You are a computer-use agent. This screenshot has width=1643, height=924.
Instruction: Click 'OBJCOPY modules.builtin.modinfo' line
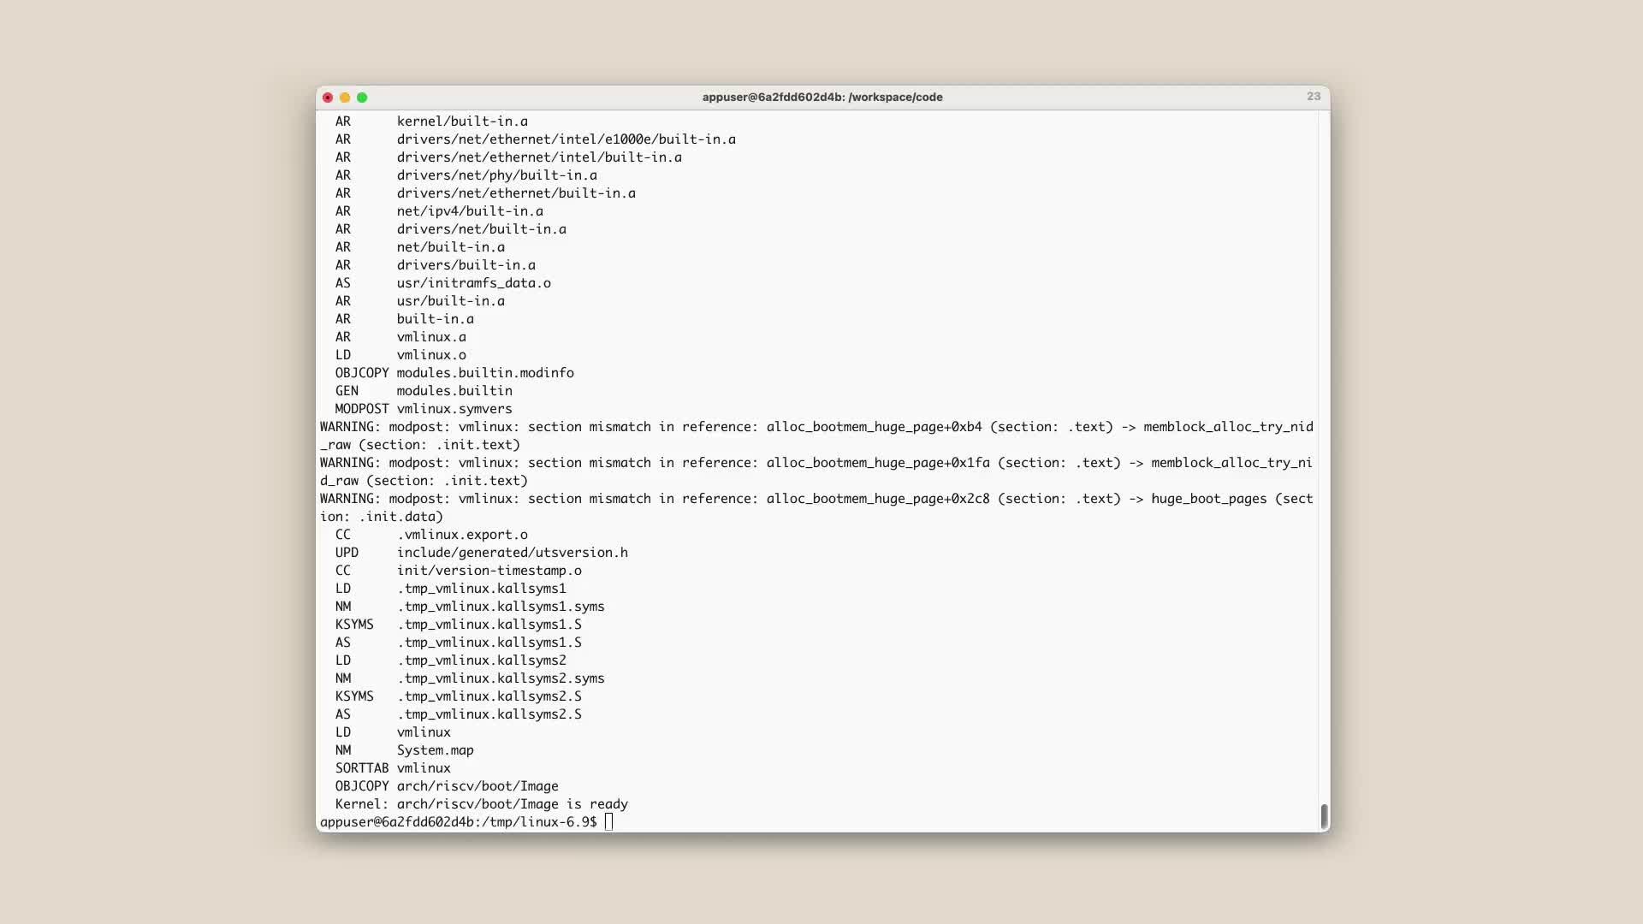point(454,373)
